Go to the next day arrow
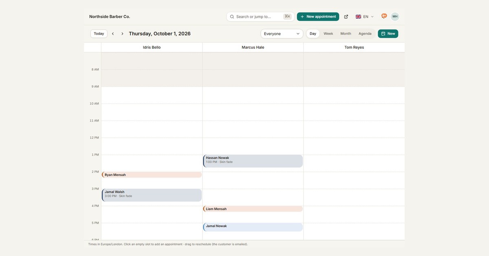This screenshot has height=256, width=489. 122,34
